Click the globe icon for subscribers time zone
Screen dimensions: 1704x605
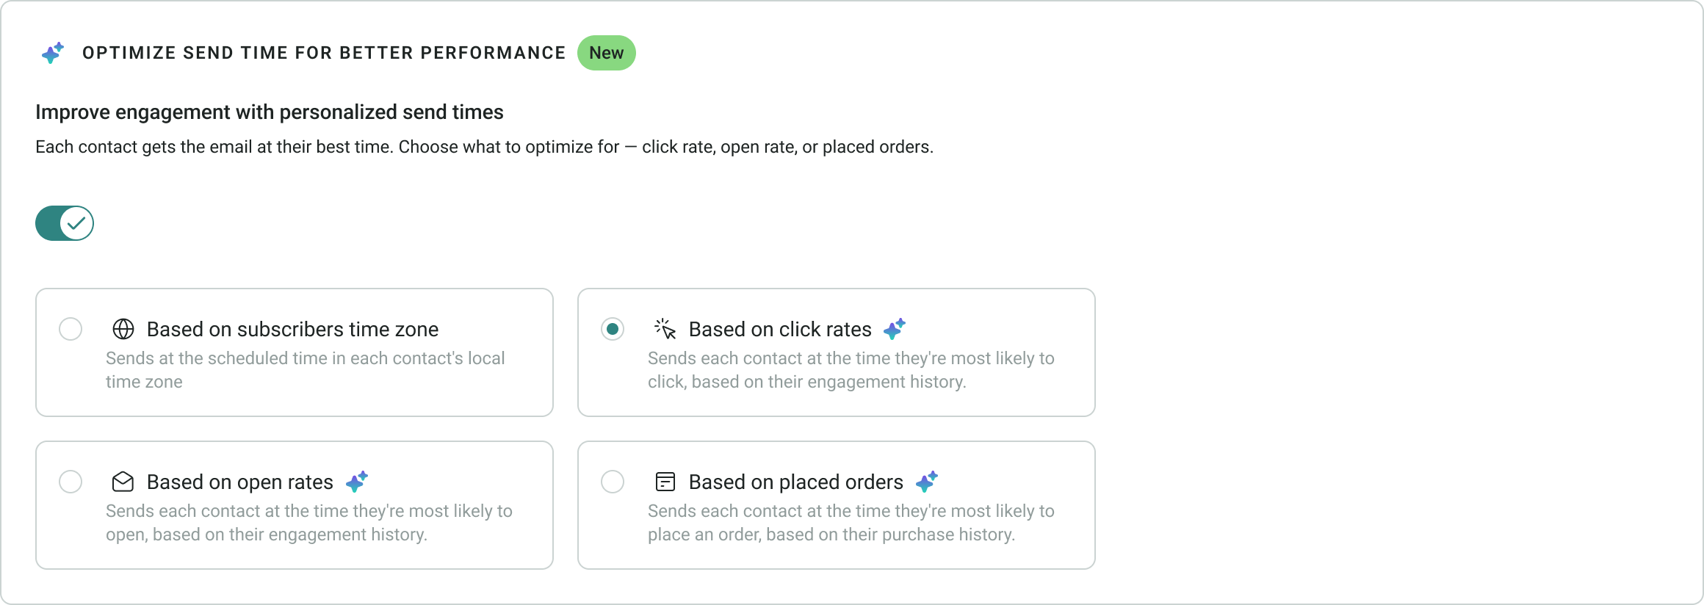click(x=123, y=329)
